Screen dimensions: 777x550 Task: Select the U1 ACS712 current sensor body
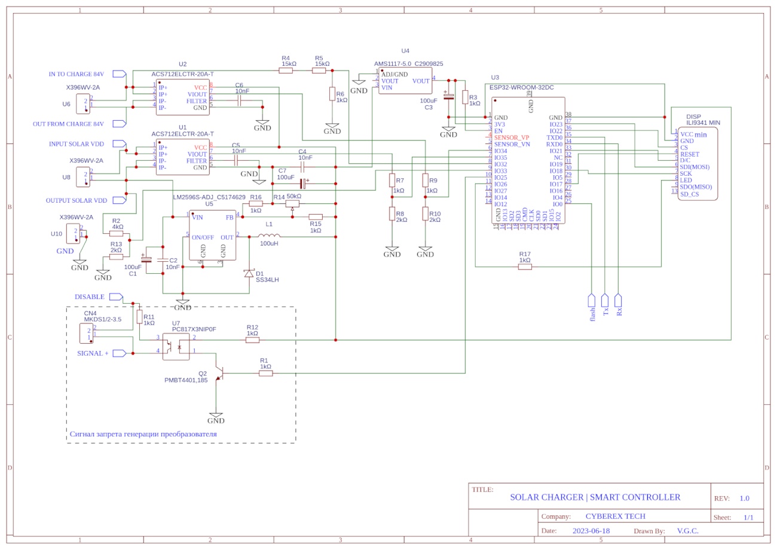[182, 157]
